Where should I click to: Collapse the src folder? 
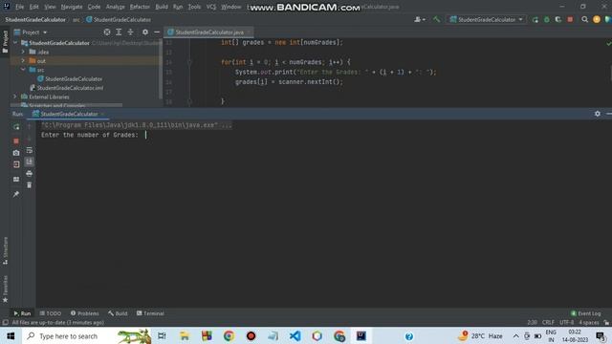pos(23,70)
